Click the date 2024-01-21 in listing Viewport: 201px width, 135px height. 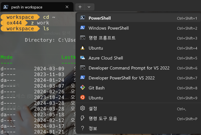[49, 132]
